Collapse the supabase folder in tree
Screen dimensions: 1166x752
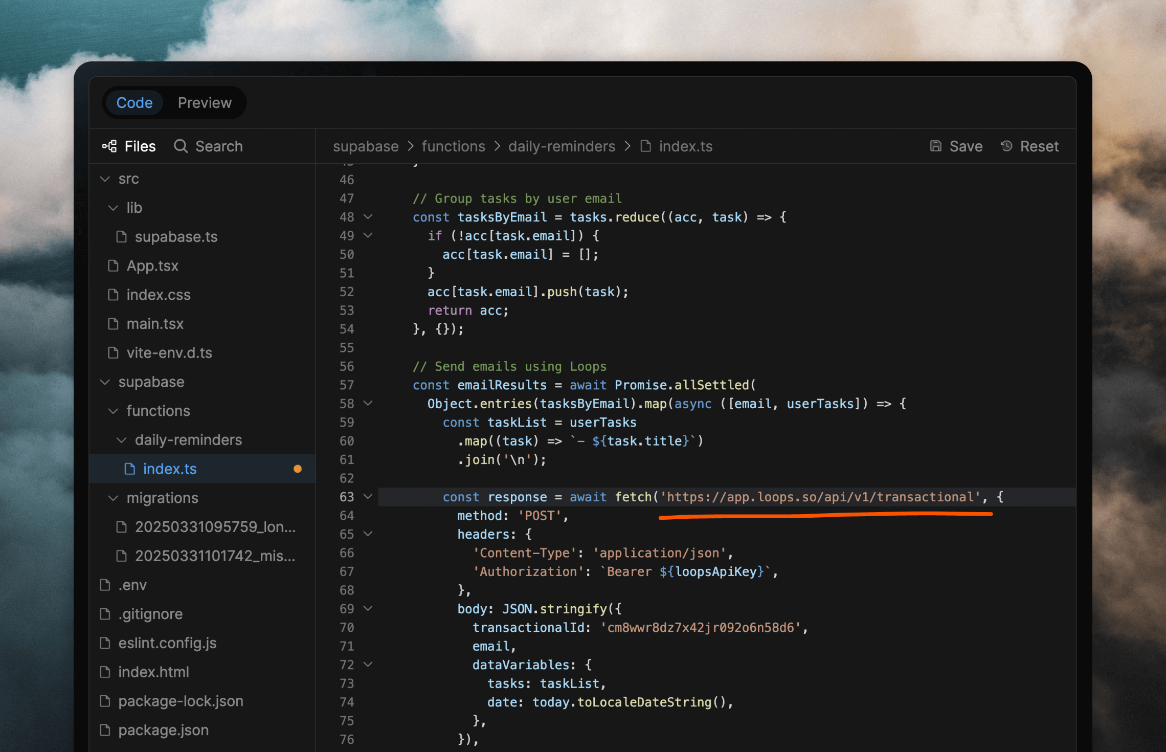(x=105, y=382)
